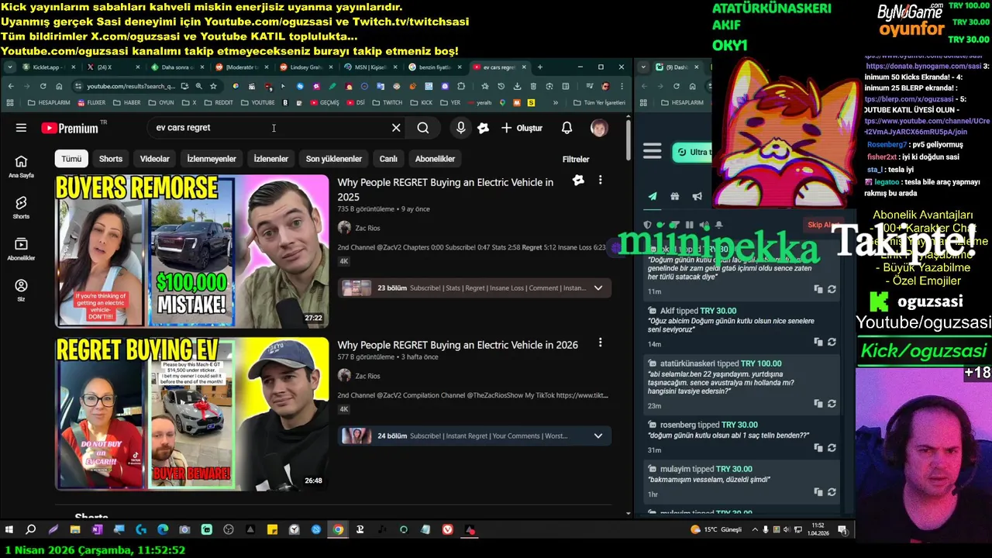Start voice search with the microphone icon
The width and height of the screenshot is (992, 558).
click(461, 128)
